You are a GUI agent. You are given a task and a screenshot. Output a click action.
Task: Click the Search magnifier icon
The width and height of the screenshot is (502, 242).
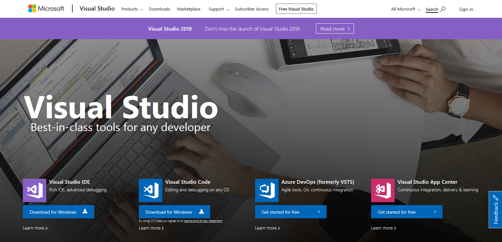pos(443,9)
